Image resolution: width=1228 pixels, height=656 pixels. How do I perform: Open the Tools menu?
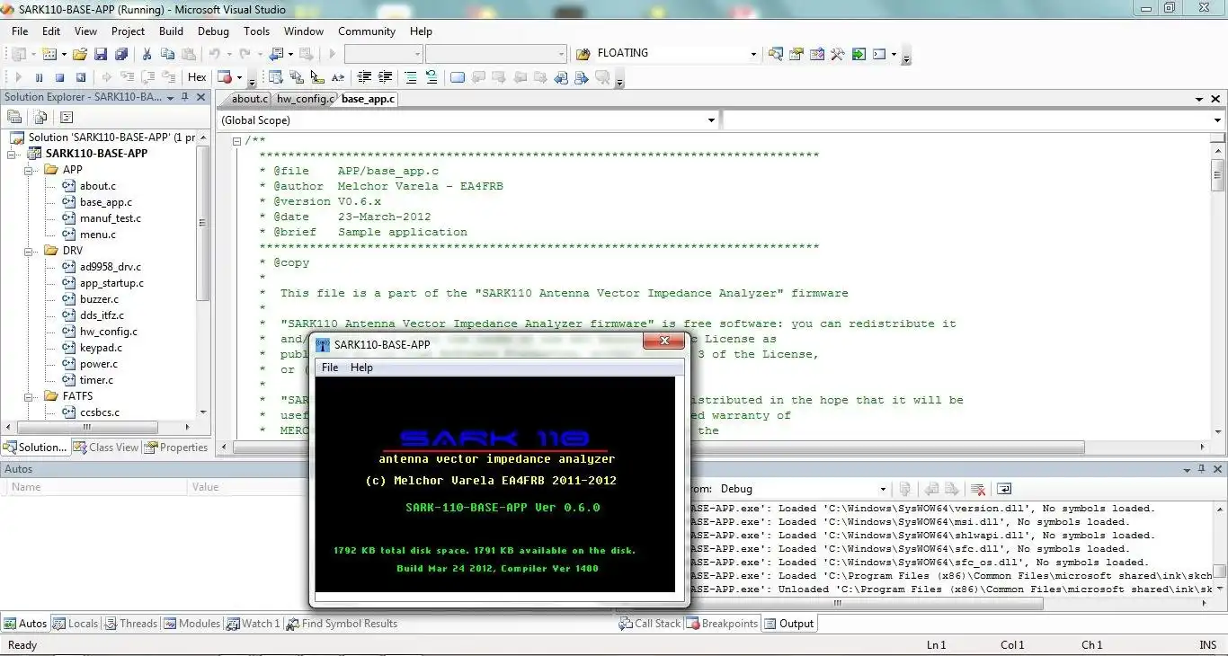pos(256,31)
